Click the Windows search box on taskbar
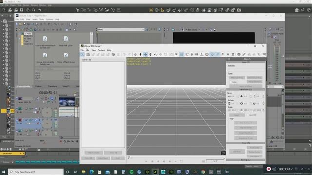This screenshot has width=312, height=175. 36,172
